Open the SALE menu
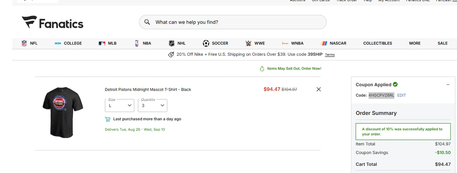Screen dimensions: 457x173 (442, 43)
